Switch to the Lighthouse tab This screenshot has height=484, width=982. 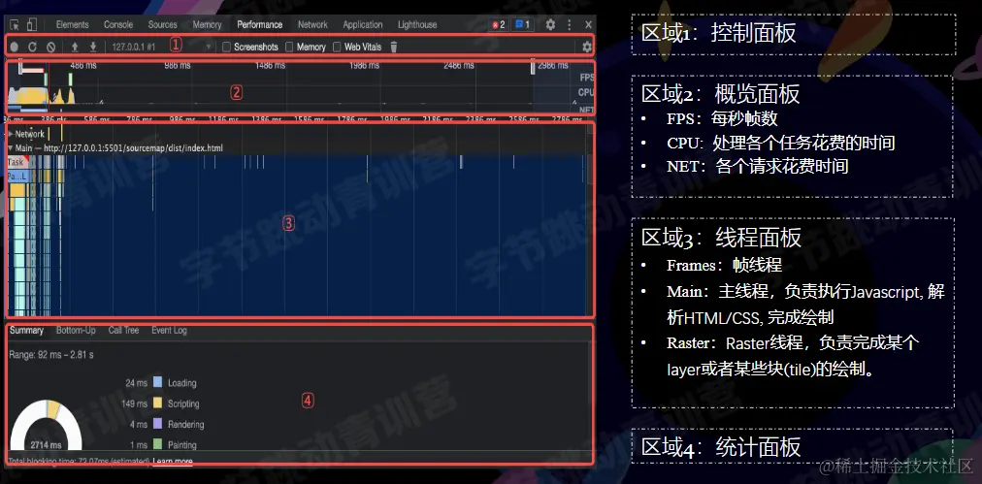(417, 24)
